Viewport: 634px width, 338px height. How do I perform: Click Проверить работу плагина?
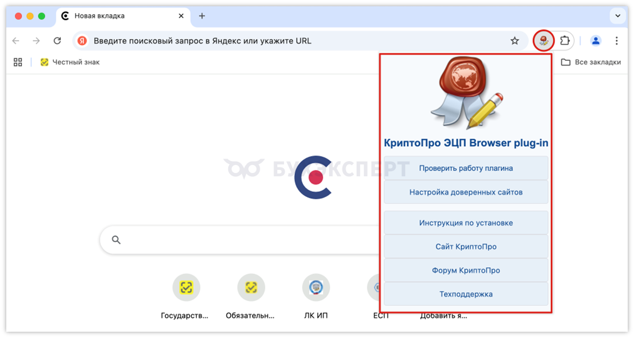pos(466,168)
